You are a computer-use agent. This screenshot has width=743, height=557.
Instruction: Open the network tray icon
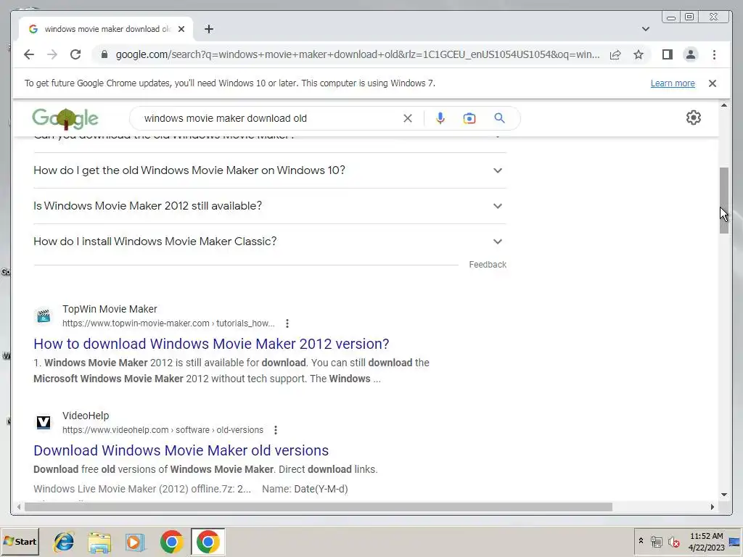[656, 542]
